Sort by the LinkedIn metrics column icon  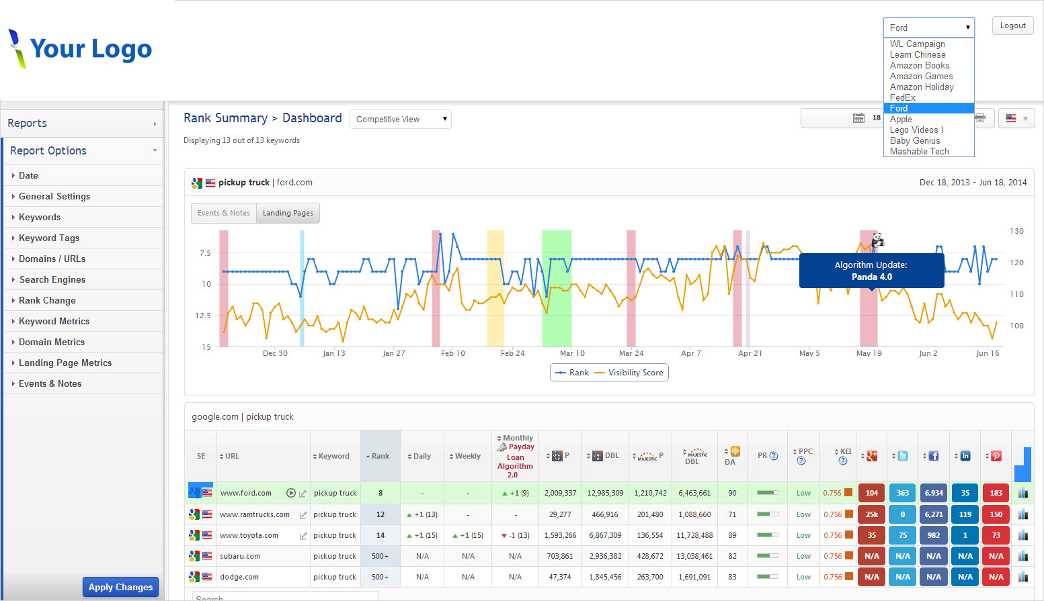click(964, 455)
